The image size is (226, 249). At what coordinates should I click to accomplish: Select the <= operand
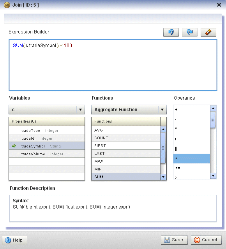[x=191, y=168]
